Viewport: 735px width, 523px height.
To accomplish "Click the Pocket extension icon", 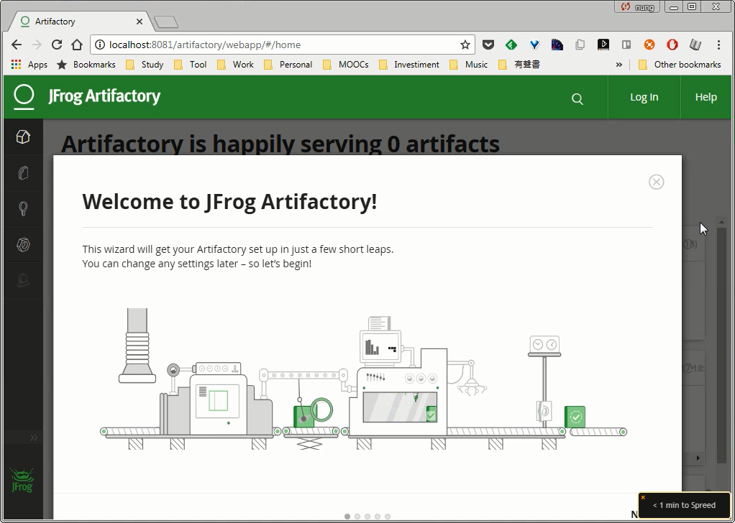I will (x=488, y=45).
